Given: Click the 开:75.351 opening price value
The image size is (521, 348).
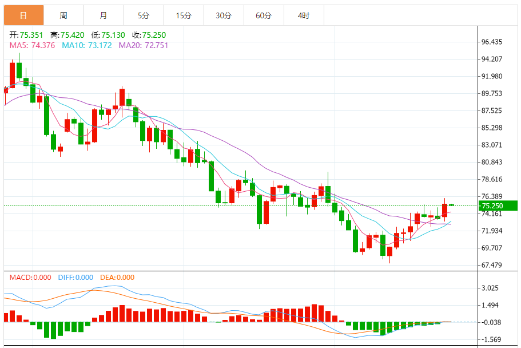Looking at the screenshot, I should tap(26, 35).
